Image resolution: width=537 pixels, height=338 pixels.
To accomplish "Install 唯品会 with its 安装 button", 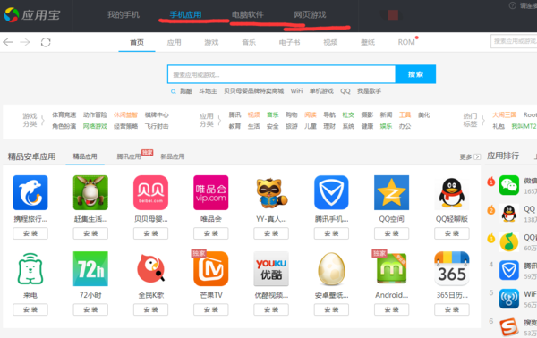I will [x=211, y=233].
